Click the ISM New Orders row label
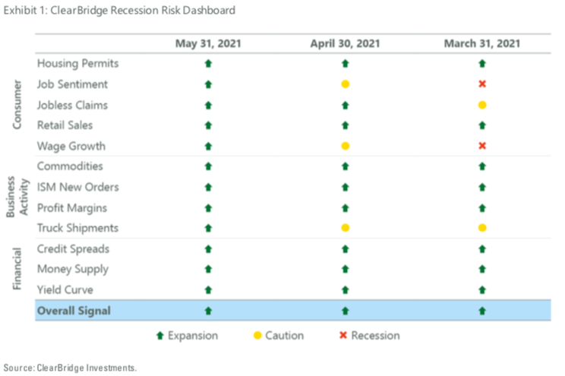Screen dimensions: 565x376 click(x=77, y=187)
